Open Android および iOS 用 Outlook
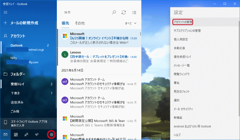The image size is (240, 140). point(205,126)
